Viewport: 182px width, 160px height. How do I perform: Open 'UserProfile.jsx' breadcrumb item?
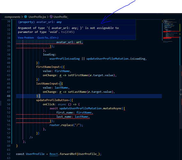pos(37,17)
